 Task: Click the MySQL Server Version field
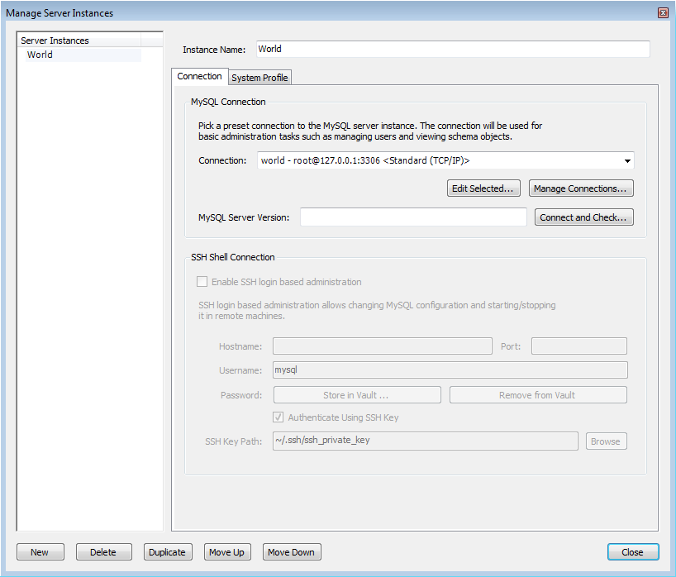coord(413,217)
